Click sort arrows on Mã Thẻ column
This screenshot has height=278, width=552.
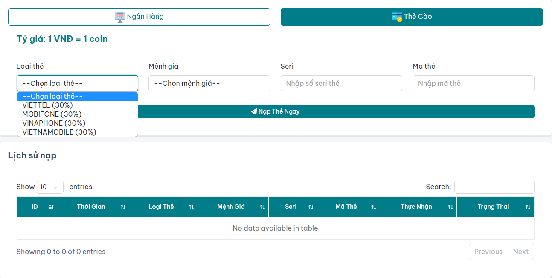[x=373, y=207]
